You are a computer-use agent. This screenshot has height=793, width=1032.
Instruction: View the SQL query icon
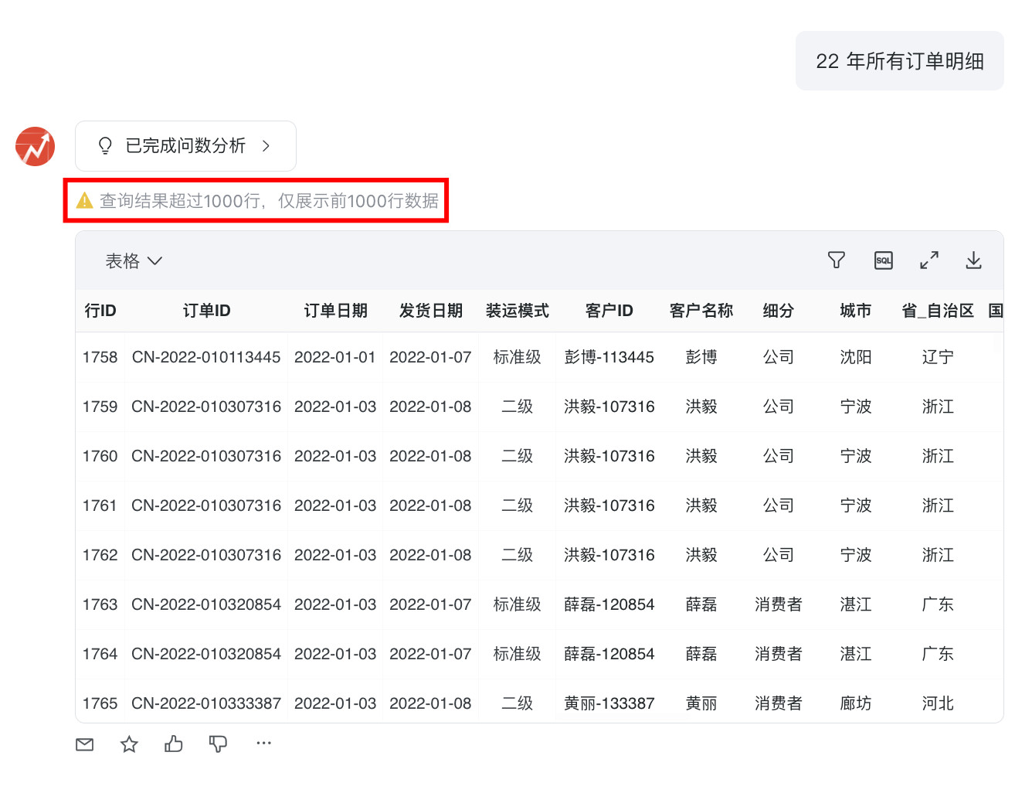[883, 260]
